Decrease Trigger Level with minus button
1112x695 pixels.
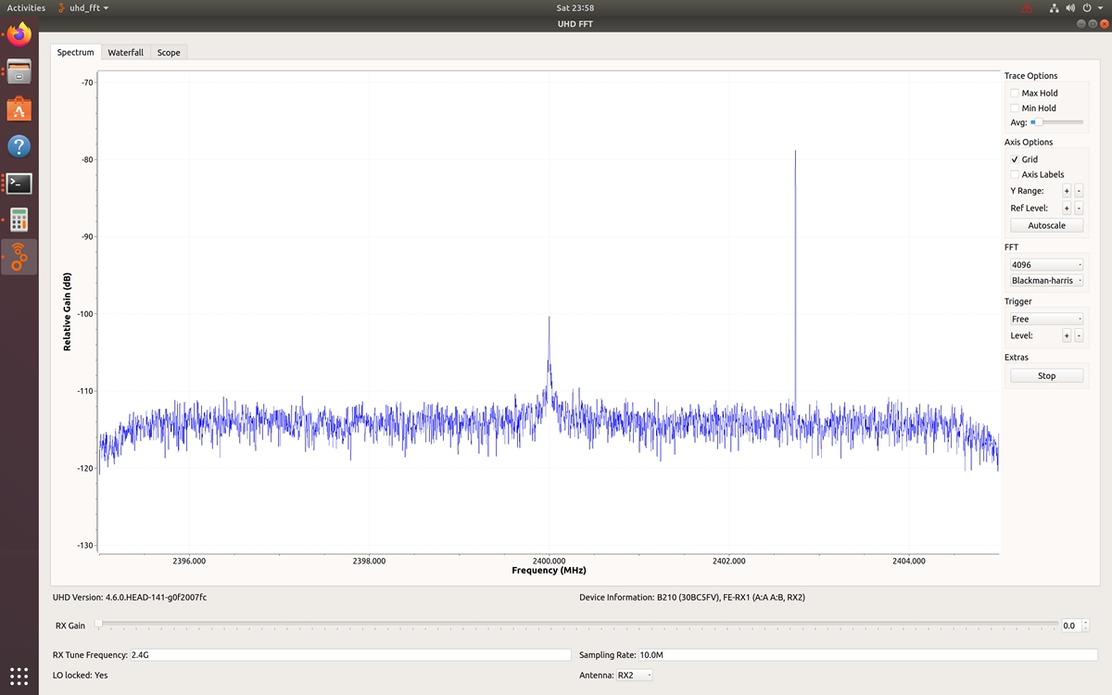[1079, 335]
